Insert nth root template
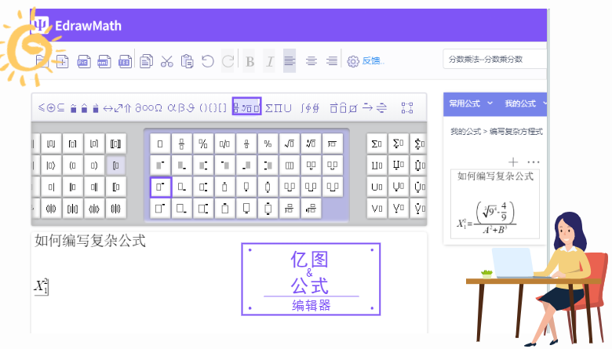The width and height of the screenshot is (612, 349). pos(311,144)
